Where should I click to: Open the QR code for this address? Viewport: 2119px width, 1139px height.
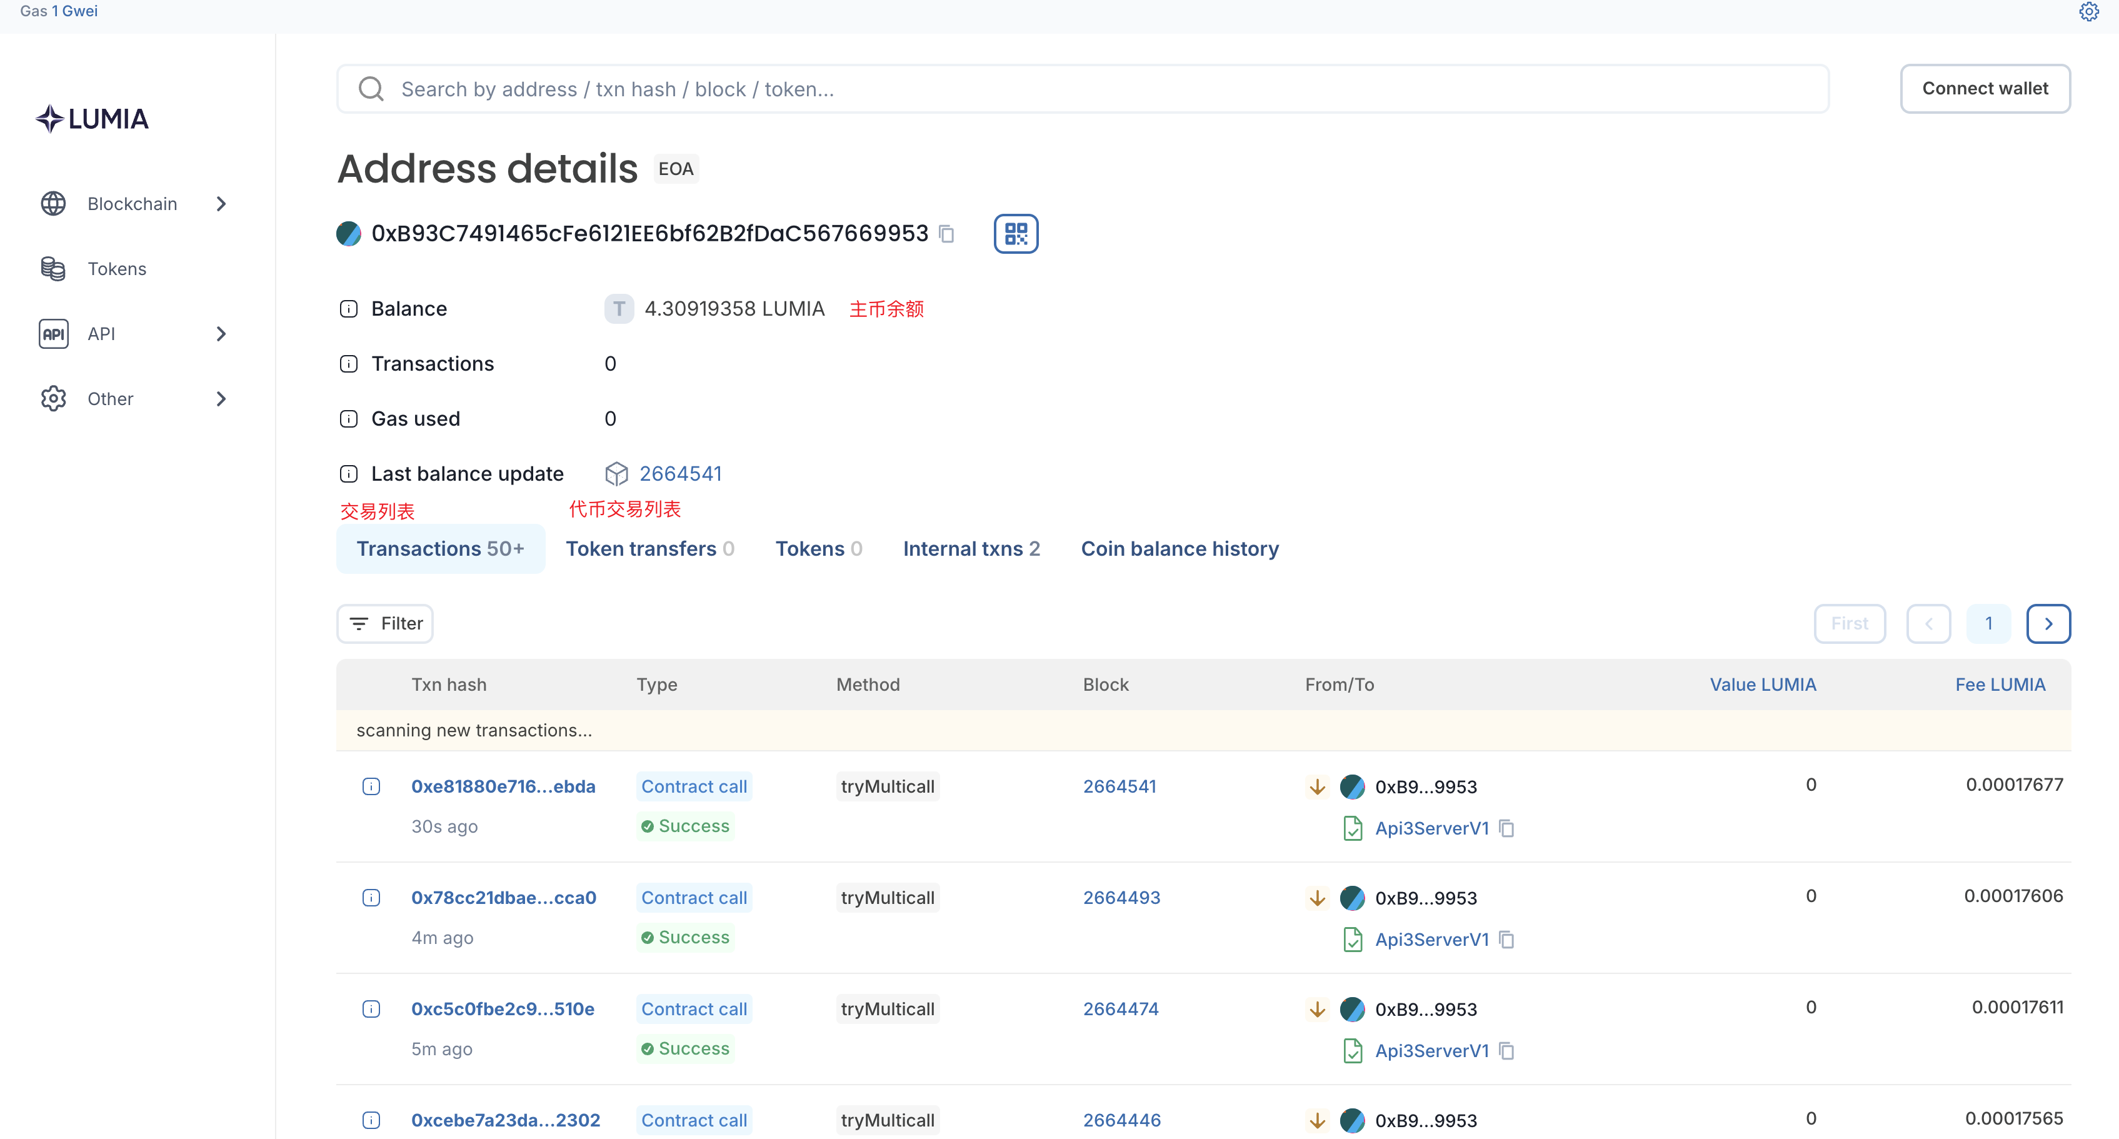[1016, 234]
